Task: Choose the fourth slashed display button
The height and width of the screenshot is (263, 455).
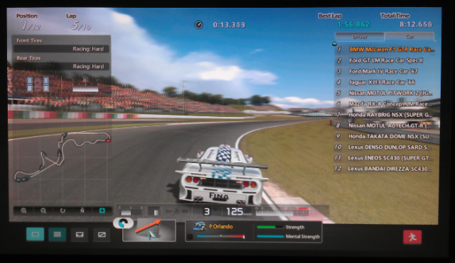Action: coord(102,235)
